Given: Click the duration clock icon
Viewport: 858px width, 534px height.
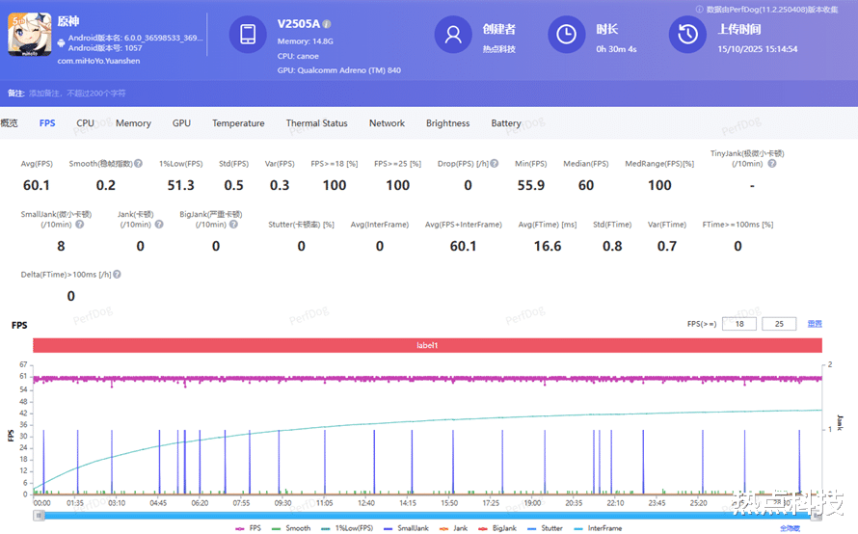Looking at the screenshot, I should pos(567,35).
